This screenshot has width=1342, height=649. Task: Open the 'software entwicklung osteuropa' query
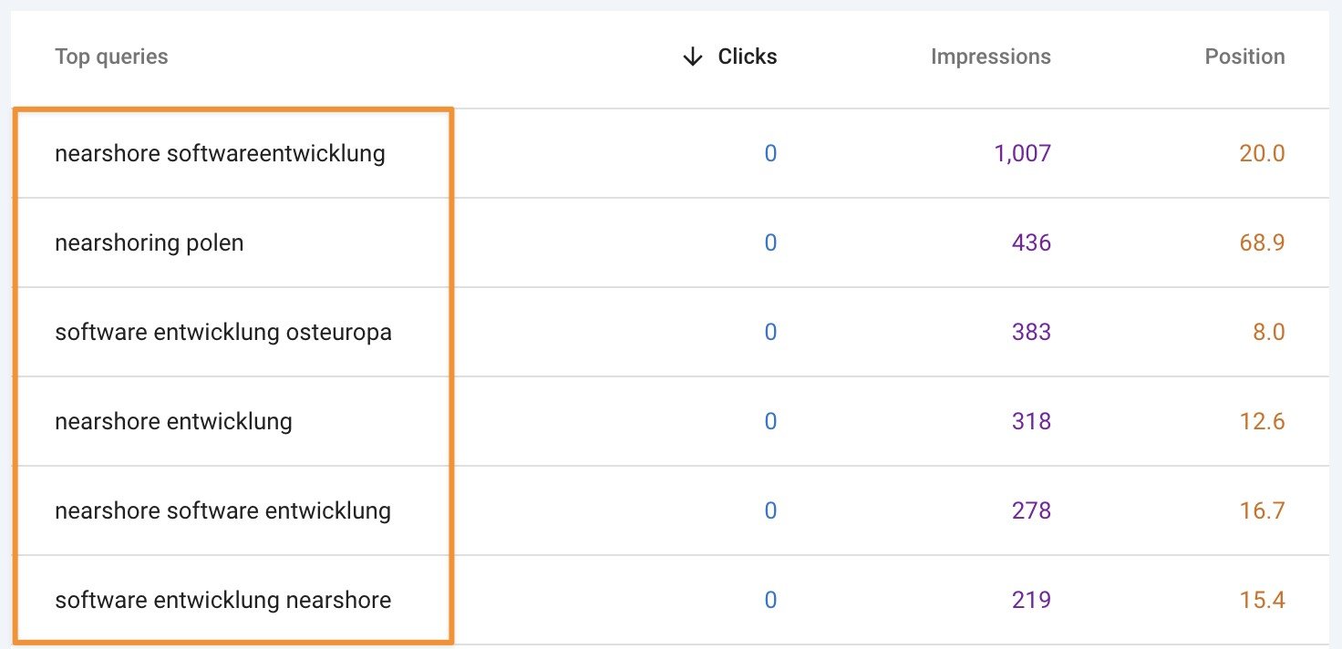point(223,333)
